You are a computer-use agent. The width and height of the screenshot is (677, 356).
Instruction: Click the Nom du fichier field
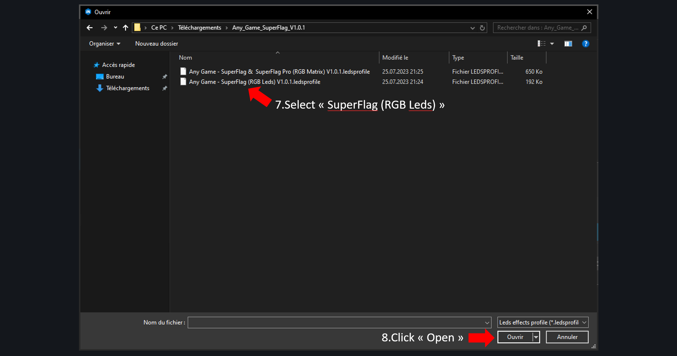[336, 322]
